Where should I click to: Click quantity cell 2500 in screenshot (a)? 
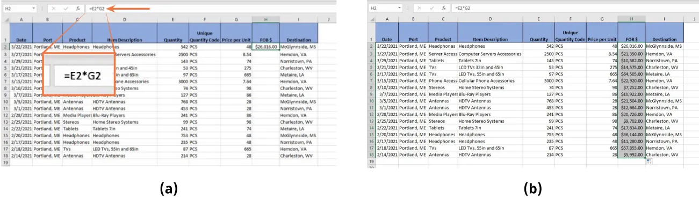point(172,54)
